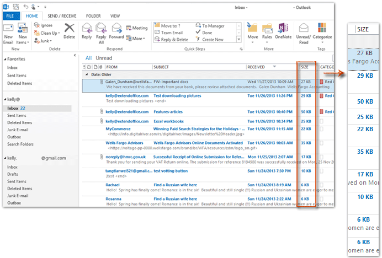Click Red category box of Test downloading pictures email
Image resolution: width=382 pixels, height=258 pixels.
[322, 96]
